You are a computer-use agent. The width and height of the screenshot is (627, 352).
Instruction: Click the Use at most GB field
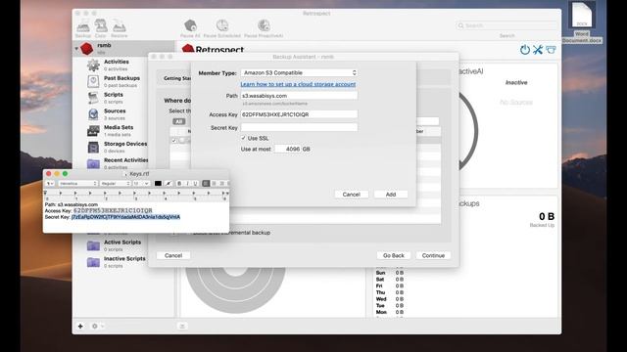point(288,149)
